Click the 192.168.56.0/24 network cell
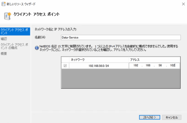Screen dimensions: 187x123 tap(99, 66)
